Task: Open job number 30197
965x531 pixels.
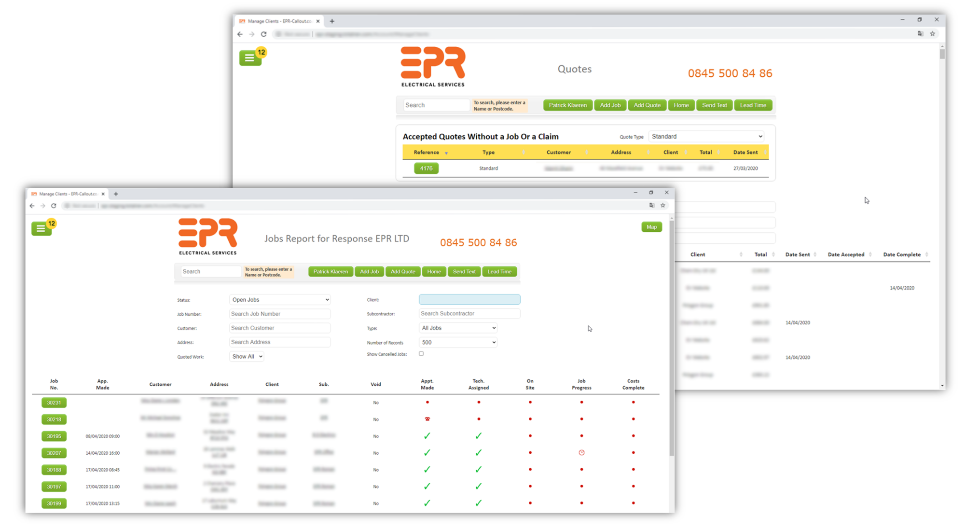Action: 54,487
